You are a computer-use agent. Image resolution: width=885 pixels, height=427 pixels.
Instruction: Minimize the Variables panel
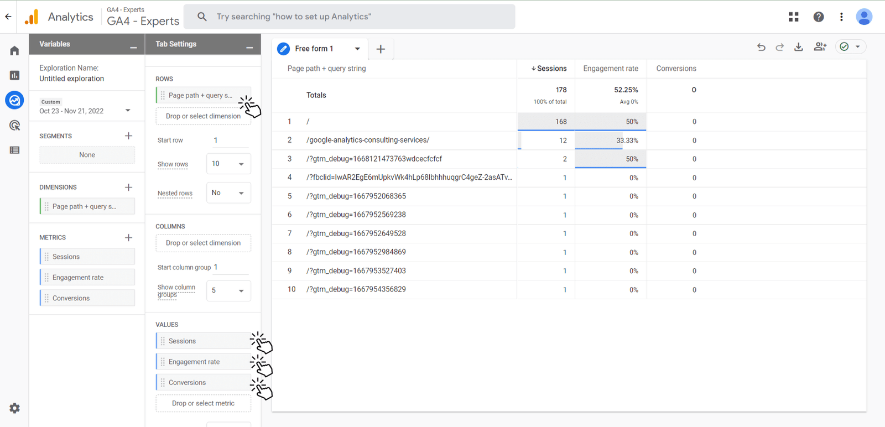point(133,48)
